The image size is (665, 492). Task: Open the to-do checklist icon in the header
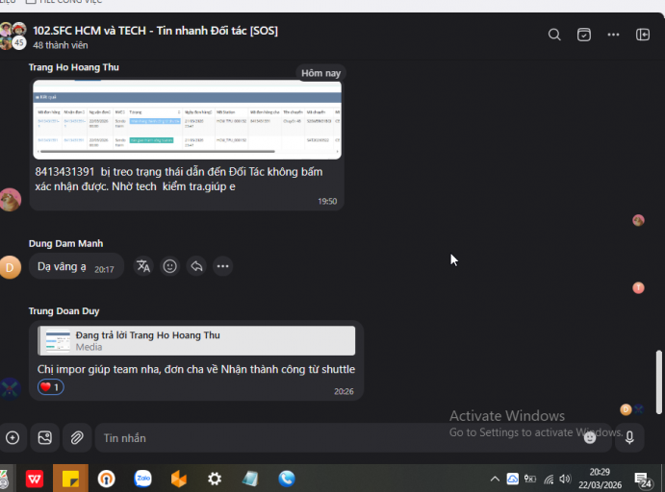click(x=583, y=35)
